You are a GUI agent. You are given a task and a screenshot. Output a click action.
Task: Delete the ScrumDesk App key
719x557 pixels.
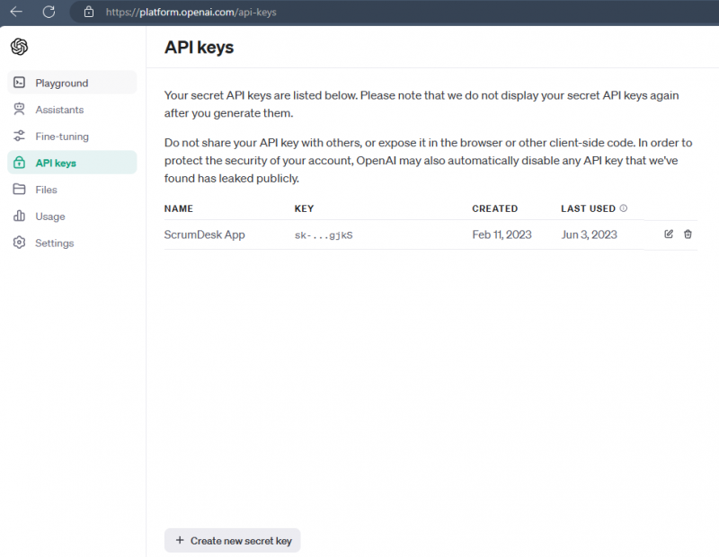688,234
